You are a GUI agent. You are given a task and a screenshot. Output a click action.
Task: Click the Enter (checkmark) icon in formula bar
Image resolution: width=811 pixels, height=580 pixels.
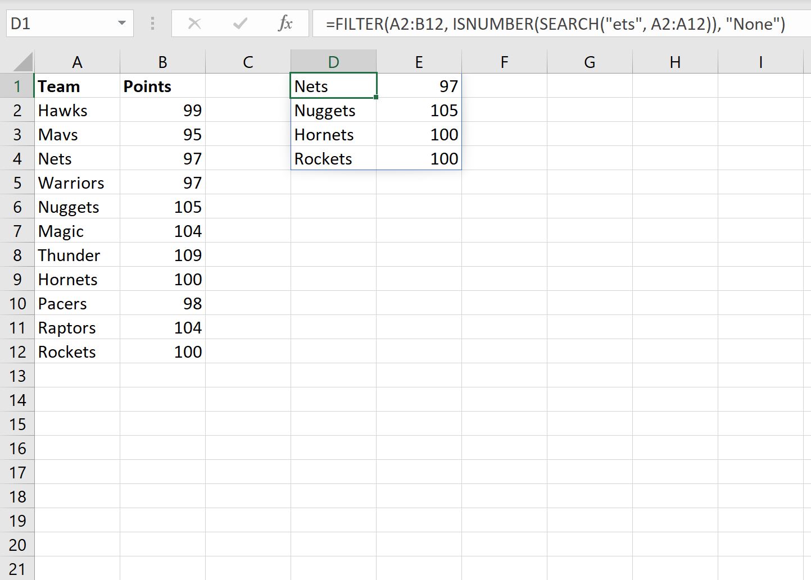(239, 24)
